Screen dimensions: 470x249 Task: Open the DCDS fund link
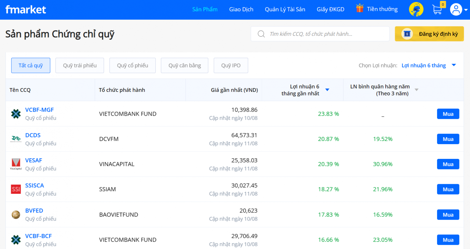(x=33, y=135)
